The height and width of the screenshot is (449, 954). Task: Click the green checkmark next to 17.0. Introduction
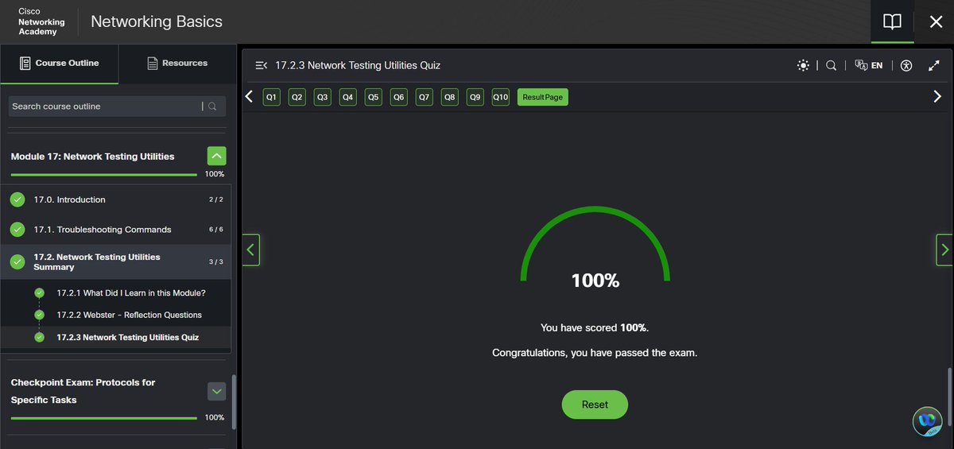[17, 199]
